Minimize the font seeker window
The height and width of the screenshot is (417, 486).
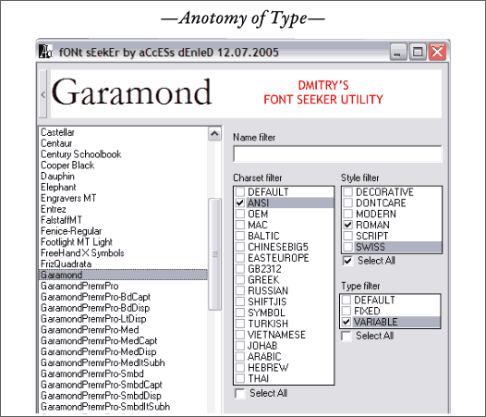tap(398, 52)
